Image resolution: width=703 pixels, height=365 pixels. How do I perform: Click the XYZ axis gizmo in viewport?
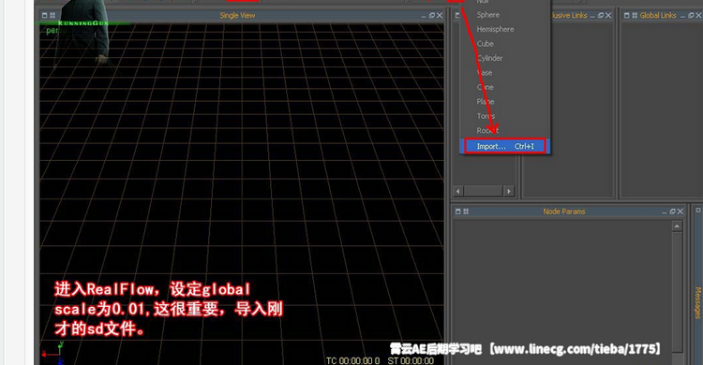point(53,353)
